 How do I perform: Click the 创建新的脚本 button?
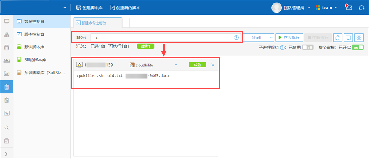(x=125, y=8)
